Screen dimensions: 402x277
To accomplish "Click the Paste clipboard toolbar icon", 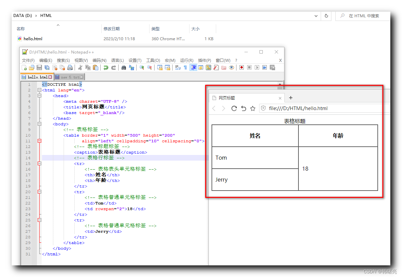I will tap(96, 68).
